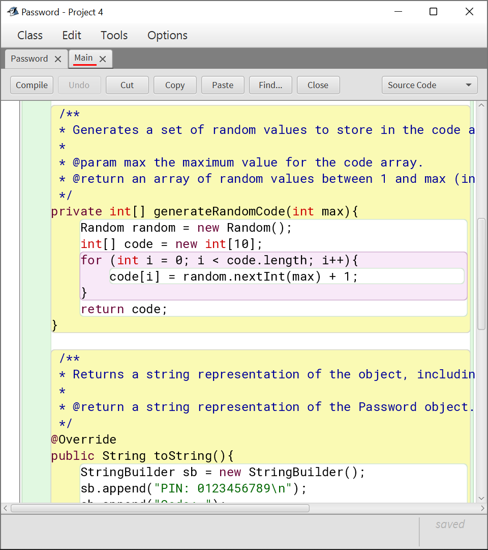Image resolution: width=488 pixels, height=550 pixels.
Task: Click the 'Returns a string representation' comment line
Action: pos(267,375)
